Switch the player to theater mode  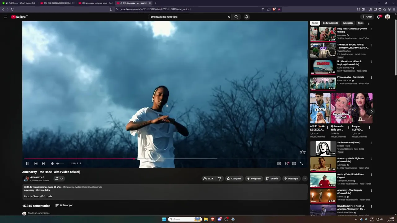pos(294,164)
